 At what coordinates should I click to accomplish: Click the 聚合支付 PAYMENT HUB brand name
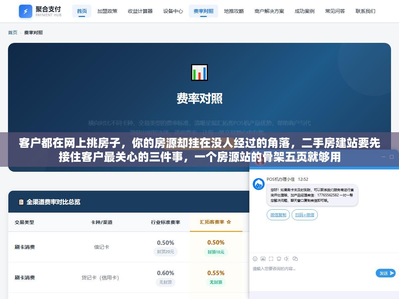[49, 11]
